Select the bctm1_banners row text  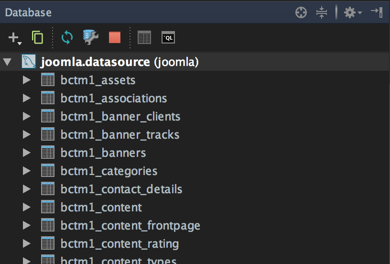[103, 153]
